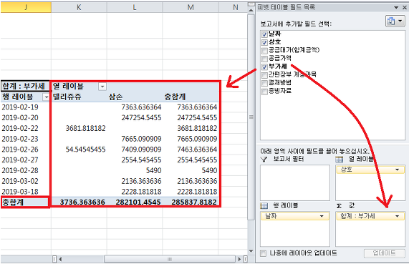
Task: Click the horizontal scrollbar left arrow
Action: coord(60,259)
